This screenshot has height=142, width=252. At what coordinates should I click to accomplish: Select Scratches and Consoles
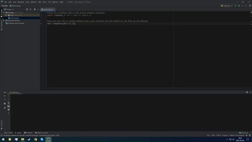(16, 23)
